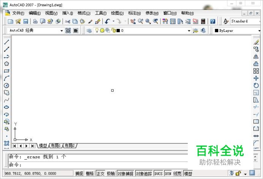This screenshot has height=179, width=263.
Task: Select the Spline tool
Action: point(6,100)
